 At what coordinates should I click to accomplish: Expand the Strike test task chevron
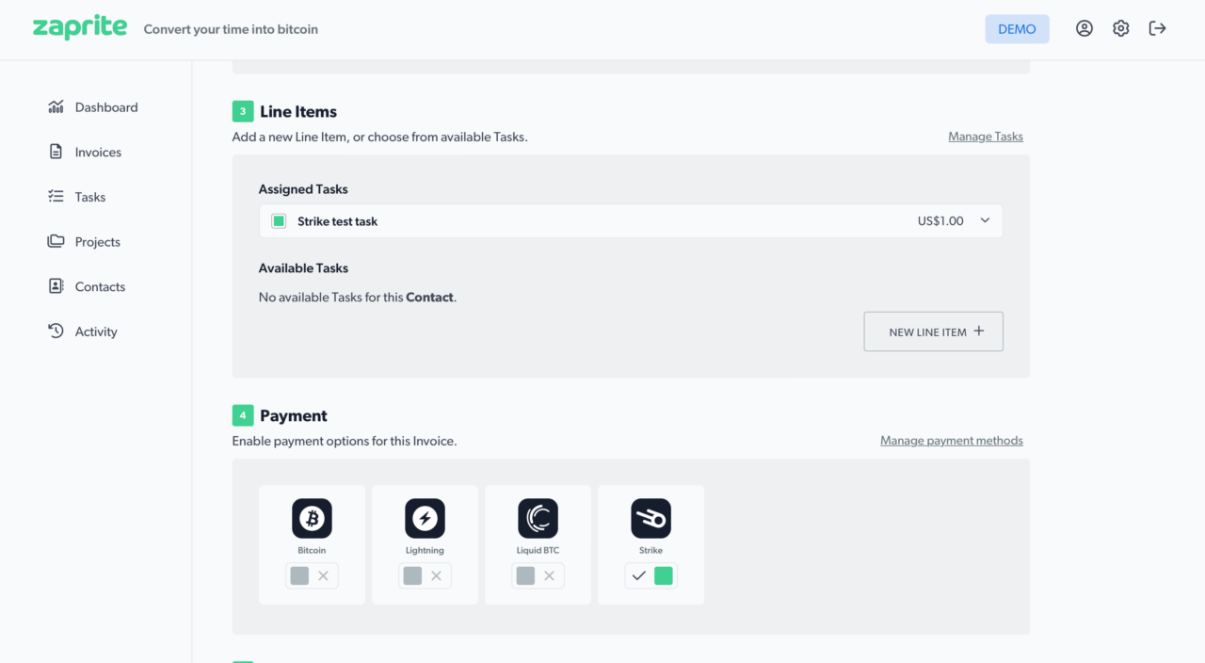pos(985,221)
